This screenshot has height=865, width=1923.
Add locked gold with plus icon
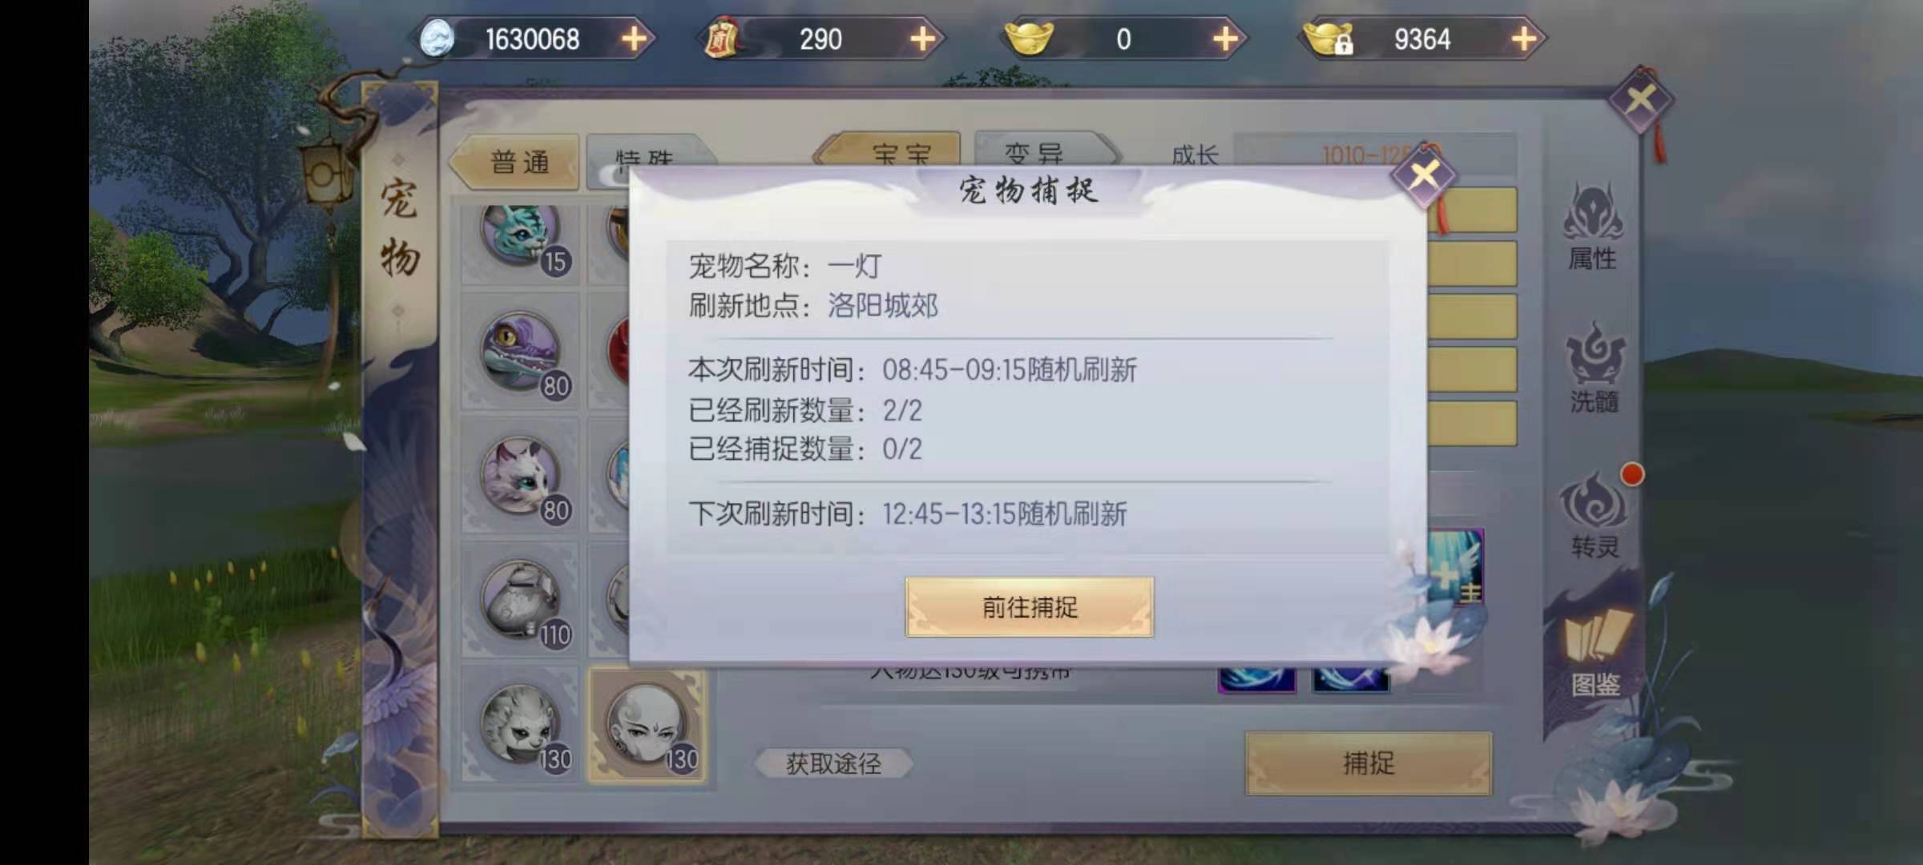(1523, 38)
